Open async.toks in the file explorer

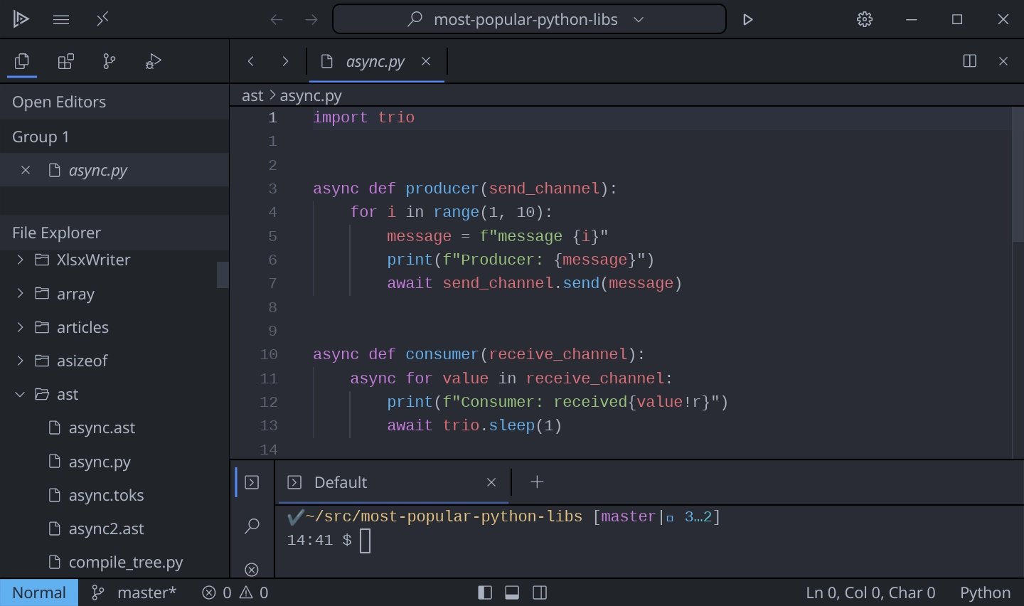tap(106, 496)
